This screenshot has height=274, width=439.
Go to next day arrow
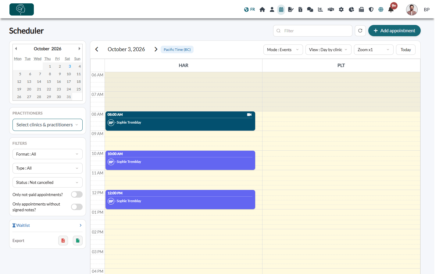[x=156, y=49]
